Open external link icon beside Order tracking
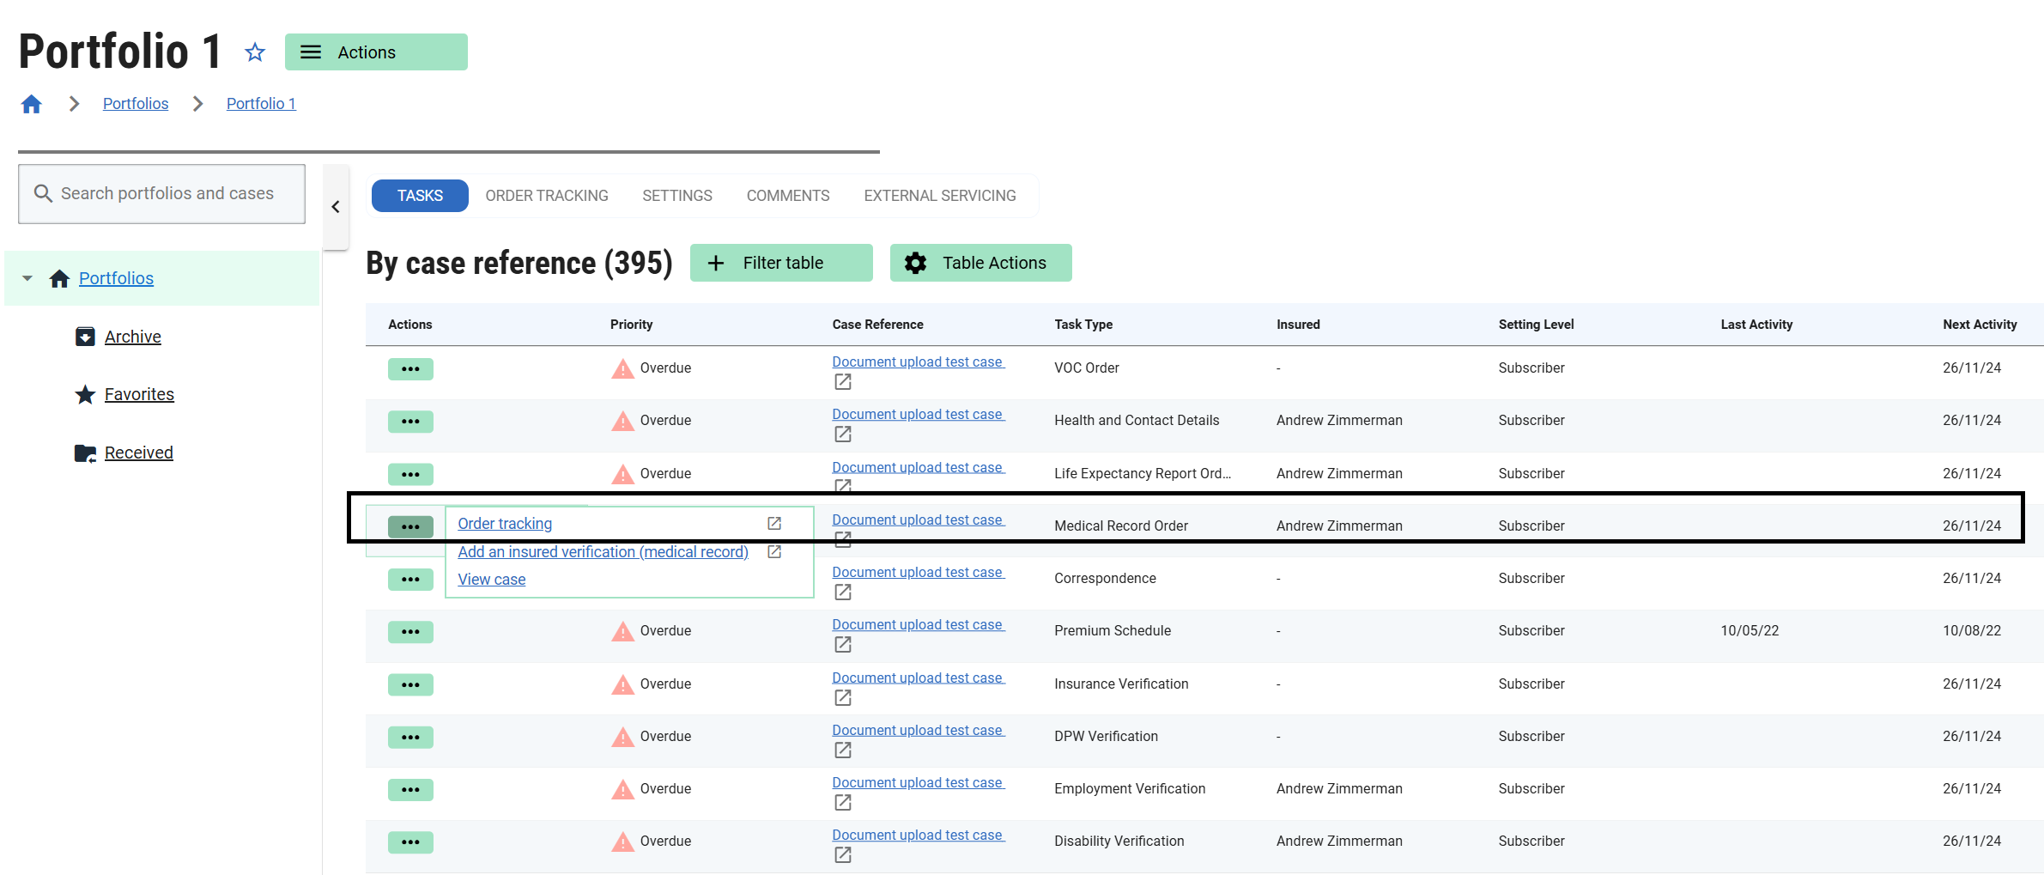 (x=773, y=523)
